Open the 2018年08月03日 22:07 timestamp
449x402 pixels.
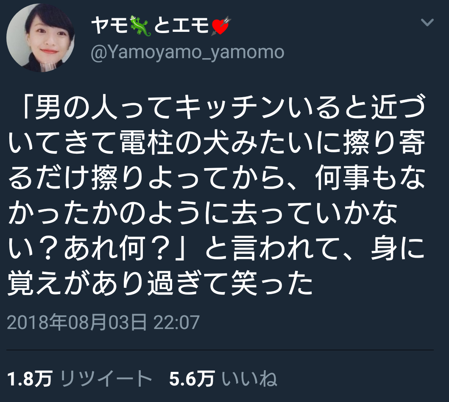tap(103, 322)
